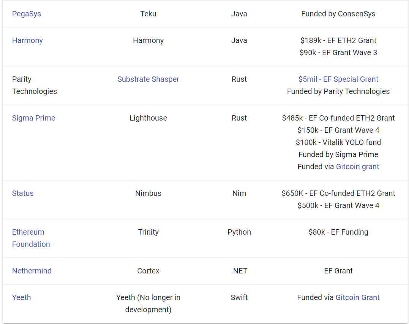Select the $100k Vitalik YOLO fund text
409x324 pixels.
338,142
